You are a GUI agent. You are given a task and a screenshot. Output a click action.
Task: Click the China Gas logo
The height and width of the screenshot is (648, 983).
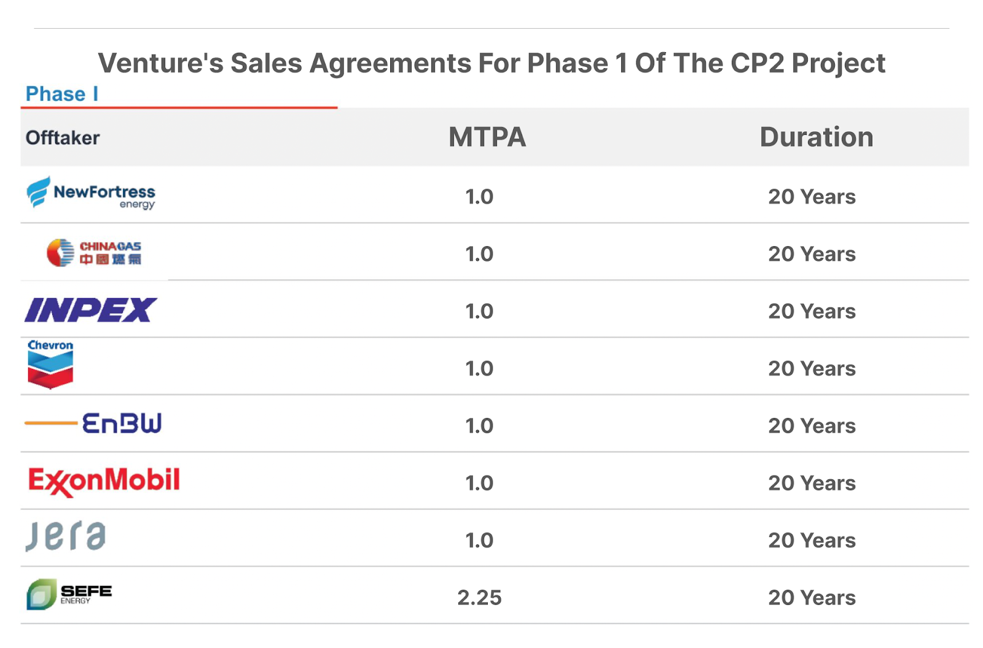tap(94, 252)
